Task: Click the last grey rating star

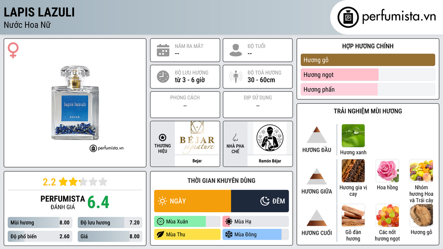Action: click(x=103, y=182)
